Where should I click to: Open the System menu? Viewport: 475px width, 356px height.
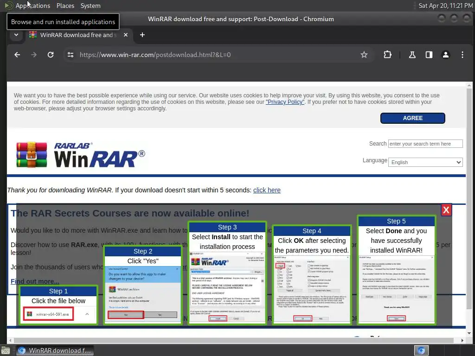point(90,6)
